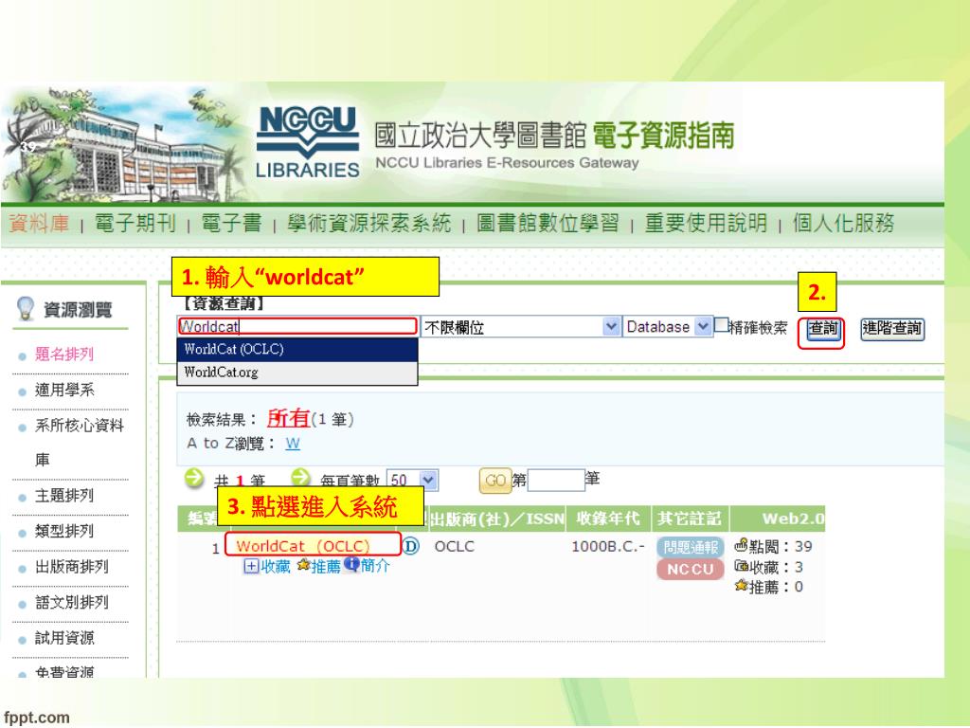
Task: Select 適用學系 in sidebar
Action: tap(64, 390)
